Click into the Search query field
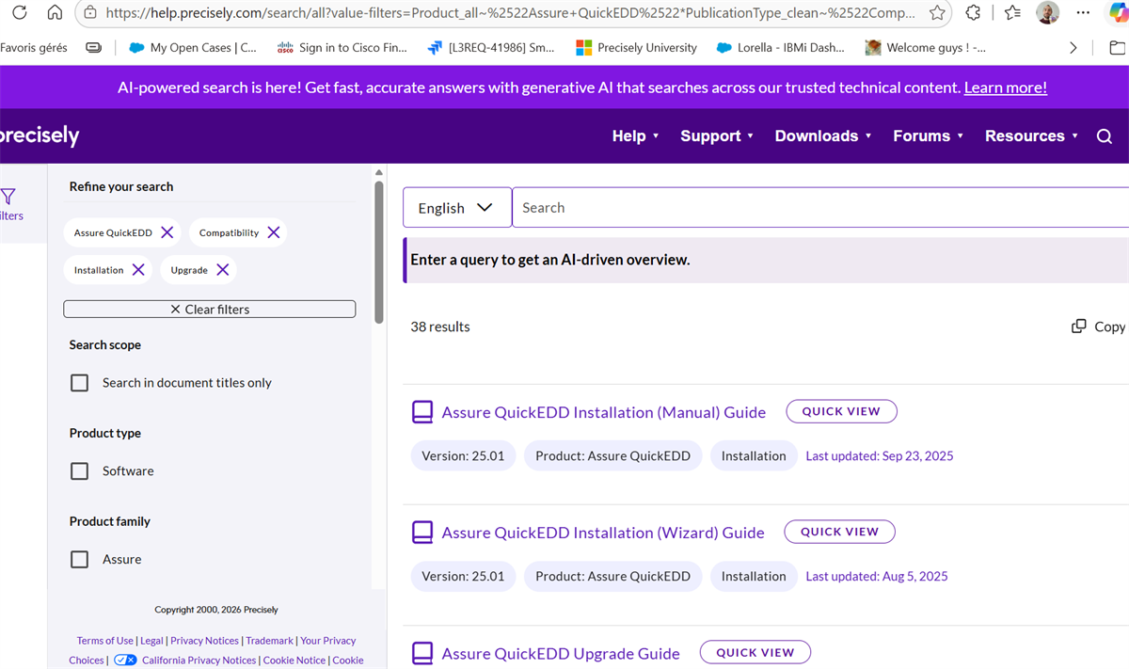This screenshot has width=1129, height=669. 820,207
